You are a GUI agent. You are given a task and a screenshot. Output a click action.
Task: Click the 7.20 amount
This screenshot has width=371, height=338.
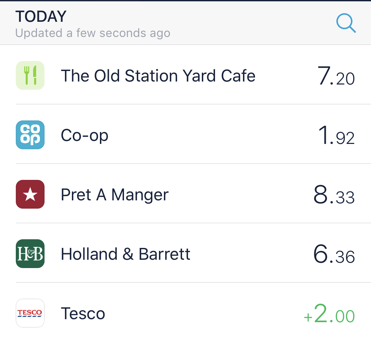[336, 76]
